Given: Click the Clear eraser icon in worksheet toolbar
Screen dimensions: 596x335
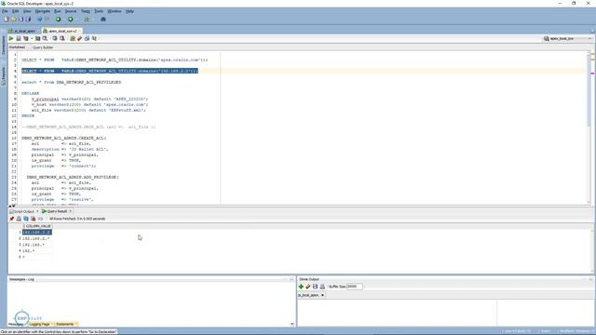Looking at the screenshot, I should point(79,38).
